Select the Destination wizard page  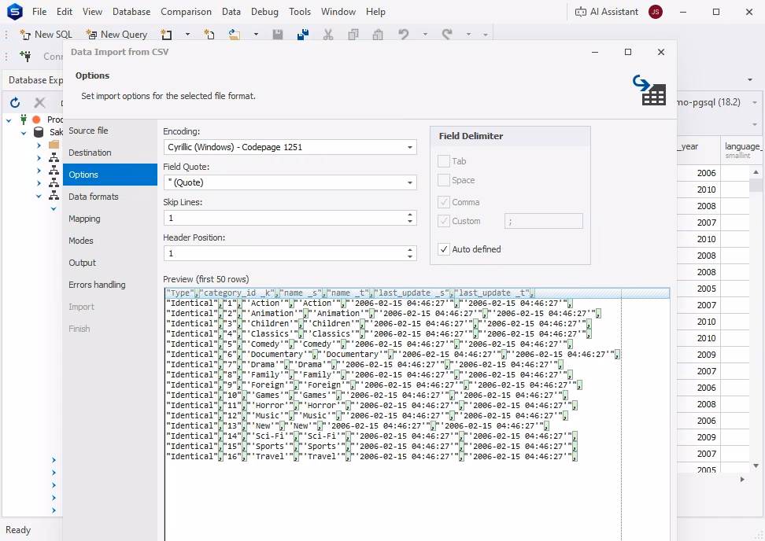[109, 153]
